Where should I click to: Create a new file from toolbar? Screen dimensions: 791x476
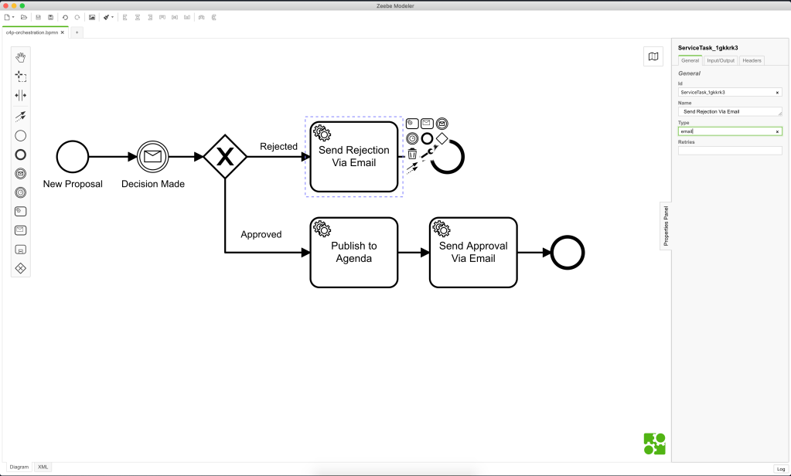coord(7,17)
